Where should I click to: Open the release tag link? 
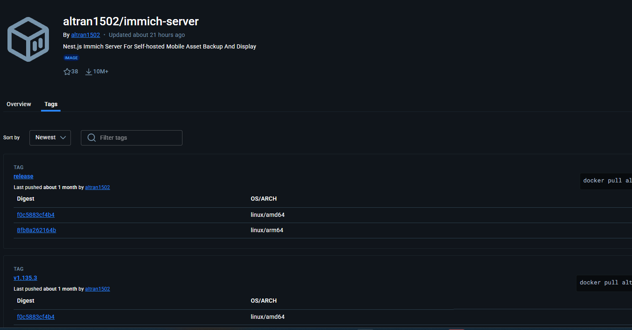coord(23,176)
